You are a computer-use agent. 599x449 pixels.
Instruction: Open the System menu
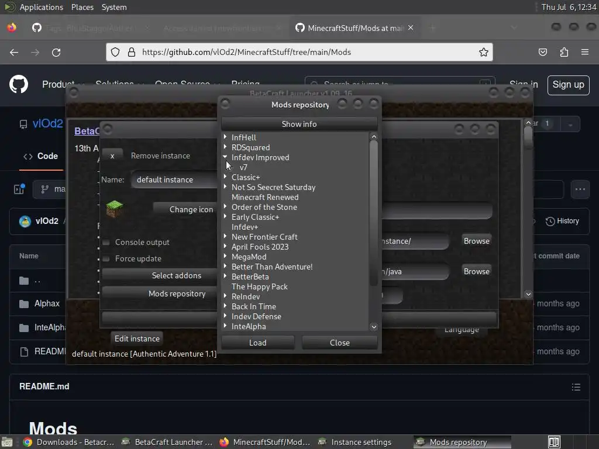(114, 7)
